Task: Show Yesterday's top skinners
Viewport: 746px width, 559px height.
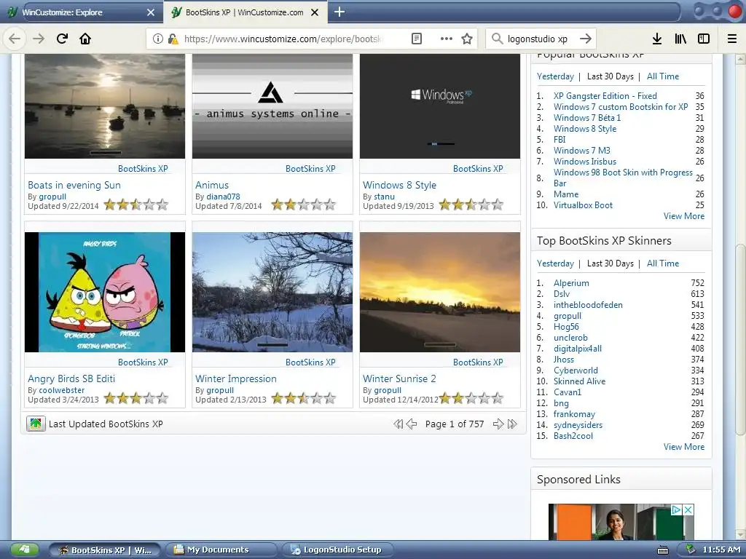Action: coord(555,263)
